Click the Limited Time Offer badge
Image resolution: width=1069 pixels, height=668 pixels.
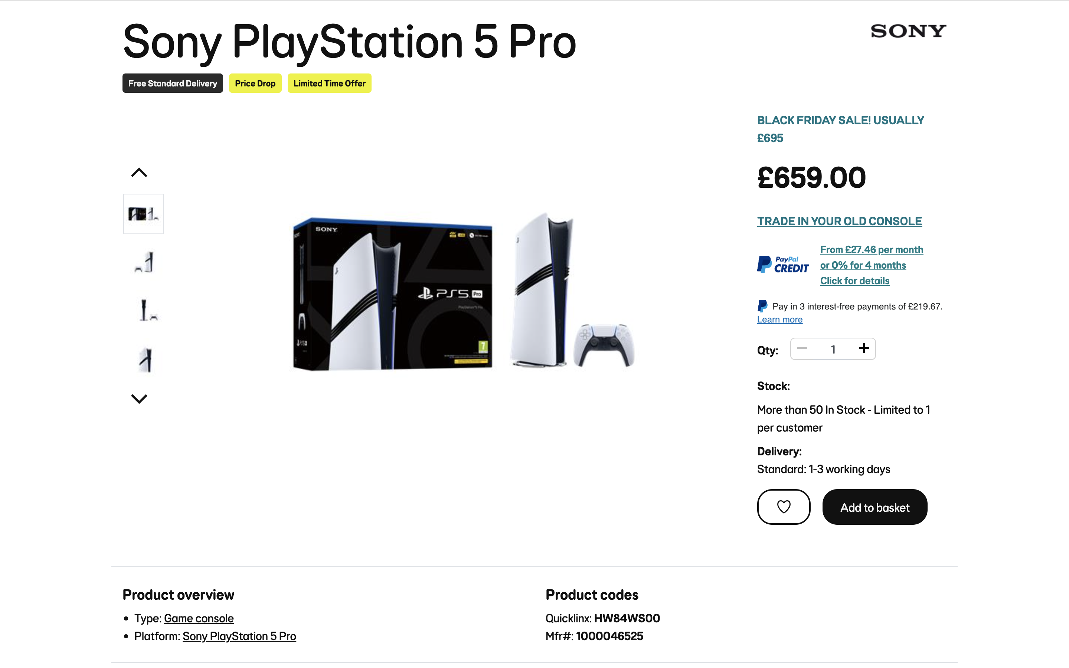pyautogui.click(x=329, y=83)
